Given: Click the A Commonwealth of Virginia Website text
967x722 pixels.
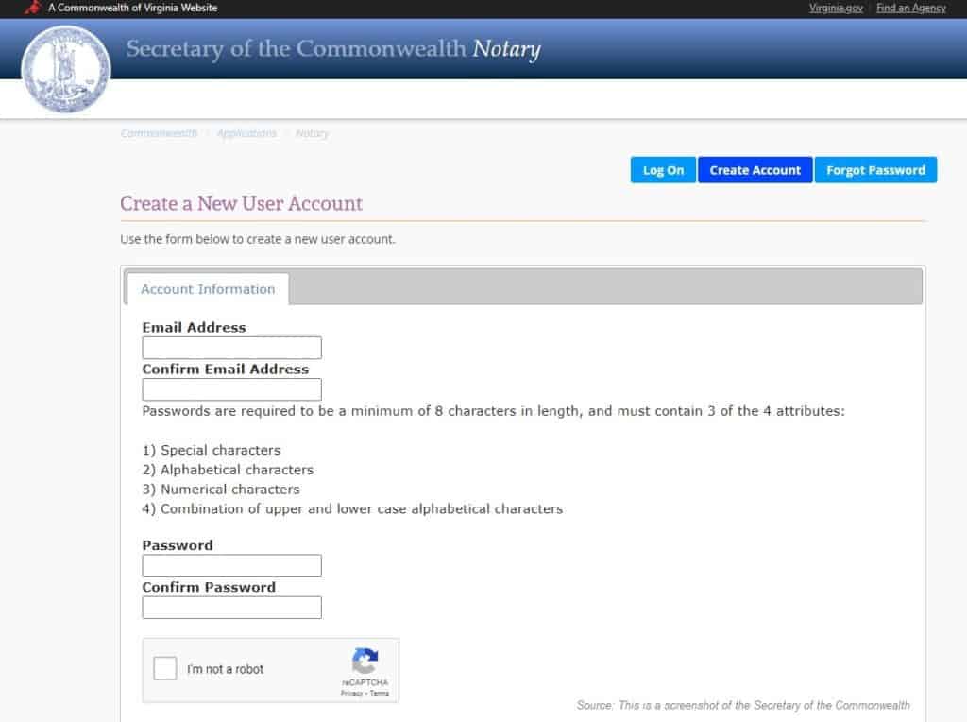Looking at the screenshot, I should (x=132, y=8).
